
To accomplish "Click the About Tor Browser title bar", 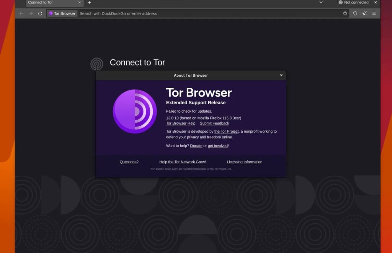I will [x=191, y=75].
